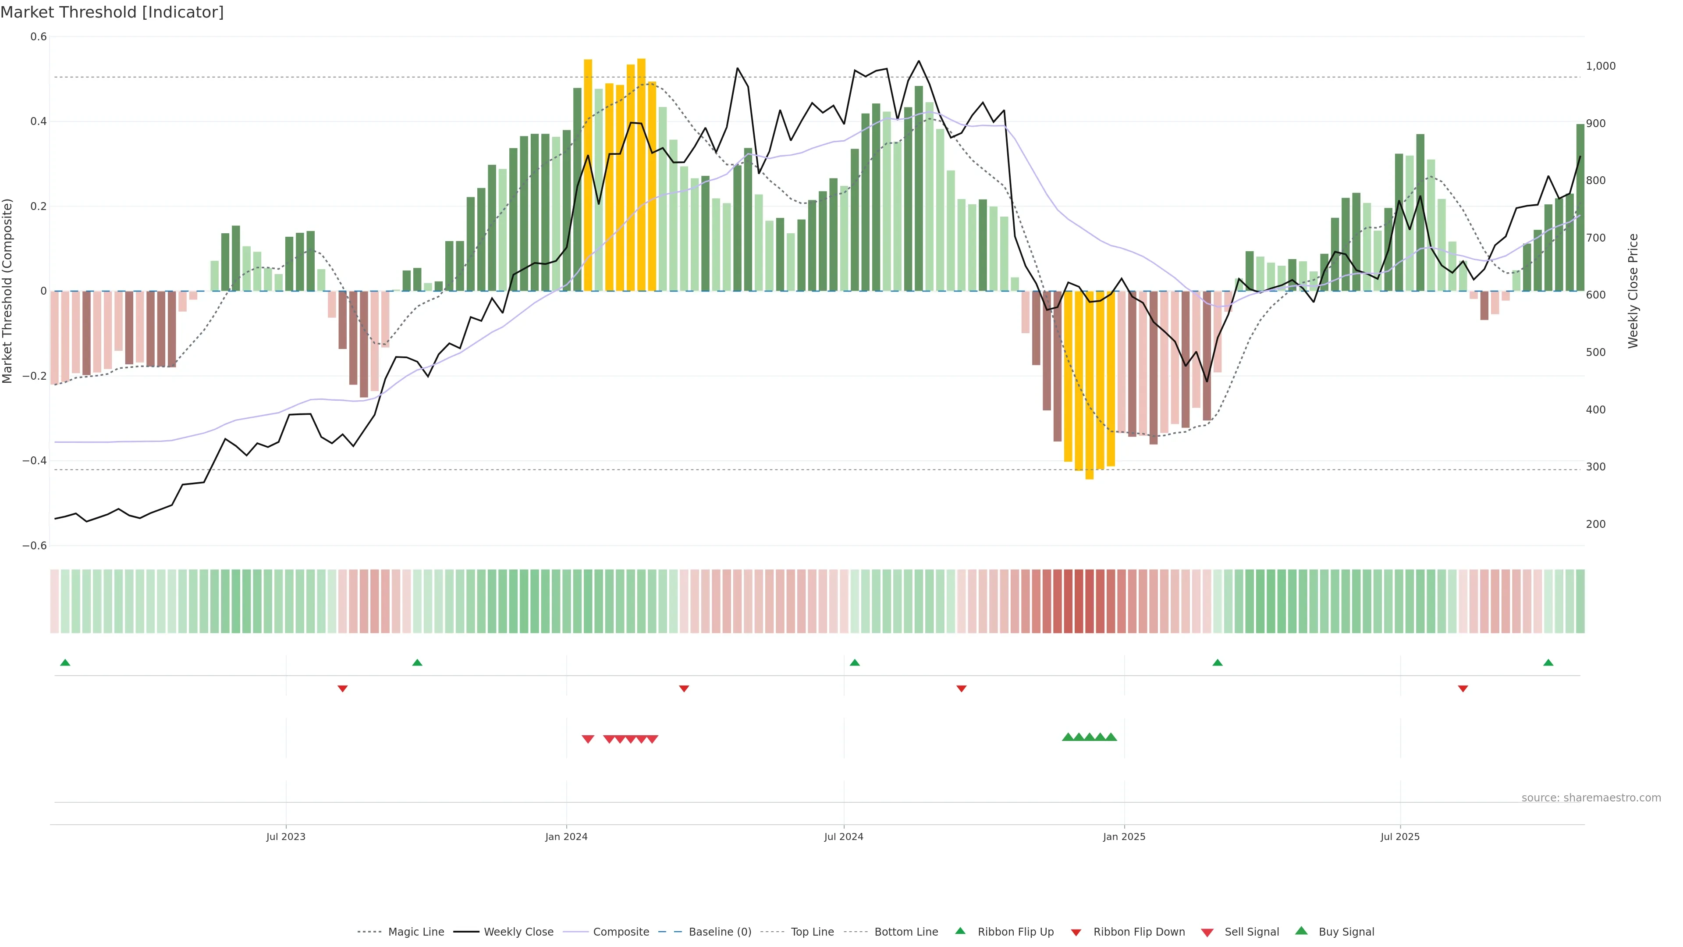The image size is (1683, 947).
Task: Click the Ribbon Flip Up legend triangle
Action: tap(960, 931)
